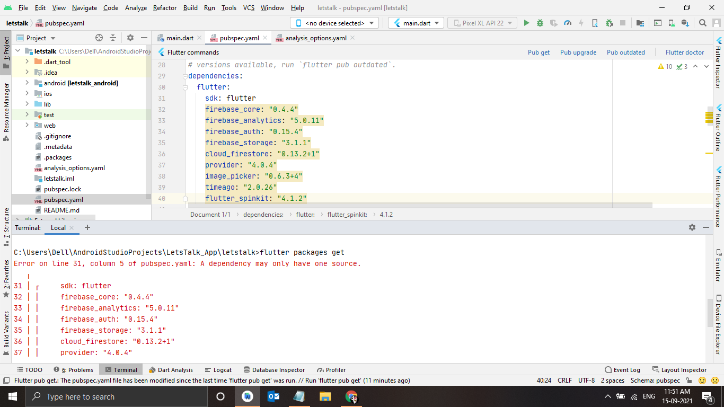Select pubspec.lock in the project tree

click(x=63, y=189)
